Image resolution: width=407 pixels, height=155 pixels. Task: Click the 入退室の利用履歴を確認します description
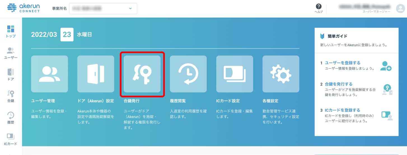(188, 114)
